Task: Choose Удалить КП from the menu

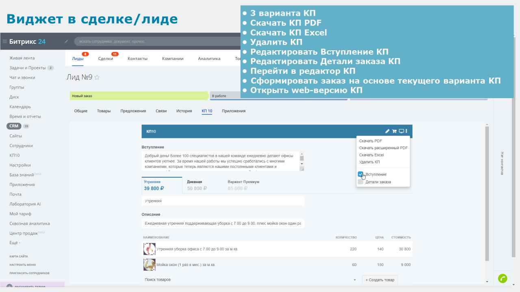Action: [370, 162]
